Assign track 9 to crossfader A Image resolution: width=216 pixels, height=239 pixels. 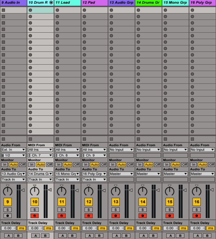click(x=9, y=236)
